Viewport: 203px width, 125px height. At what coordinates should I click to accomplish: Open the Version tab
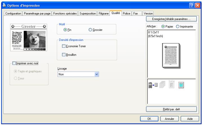click(148, 14)
